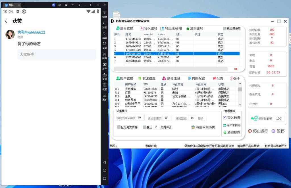The height and width of the screenshot is (188, 291).
Task: Click the 停止运行 button
Action: [258, 131]
